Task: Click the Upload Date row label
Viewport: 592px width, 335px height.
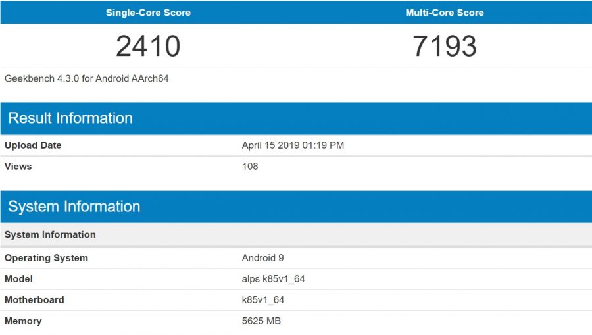Action: (33, 145)
